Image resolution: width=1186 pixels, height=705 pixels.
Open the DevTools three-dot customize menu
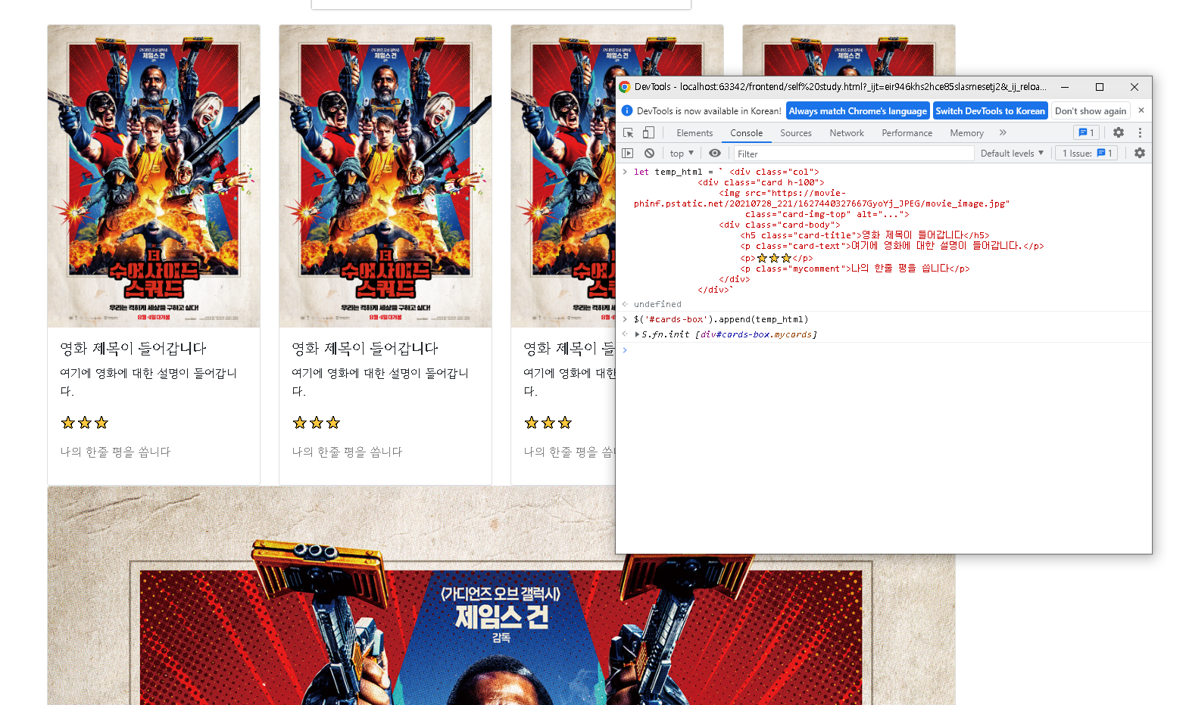[x=1140, y=132]
